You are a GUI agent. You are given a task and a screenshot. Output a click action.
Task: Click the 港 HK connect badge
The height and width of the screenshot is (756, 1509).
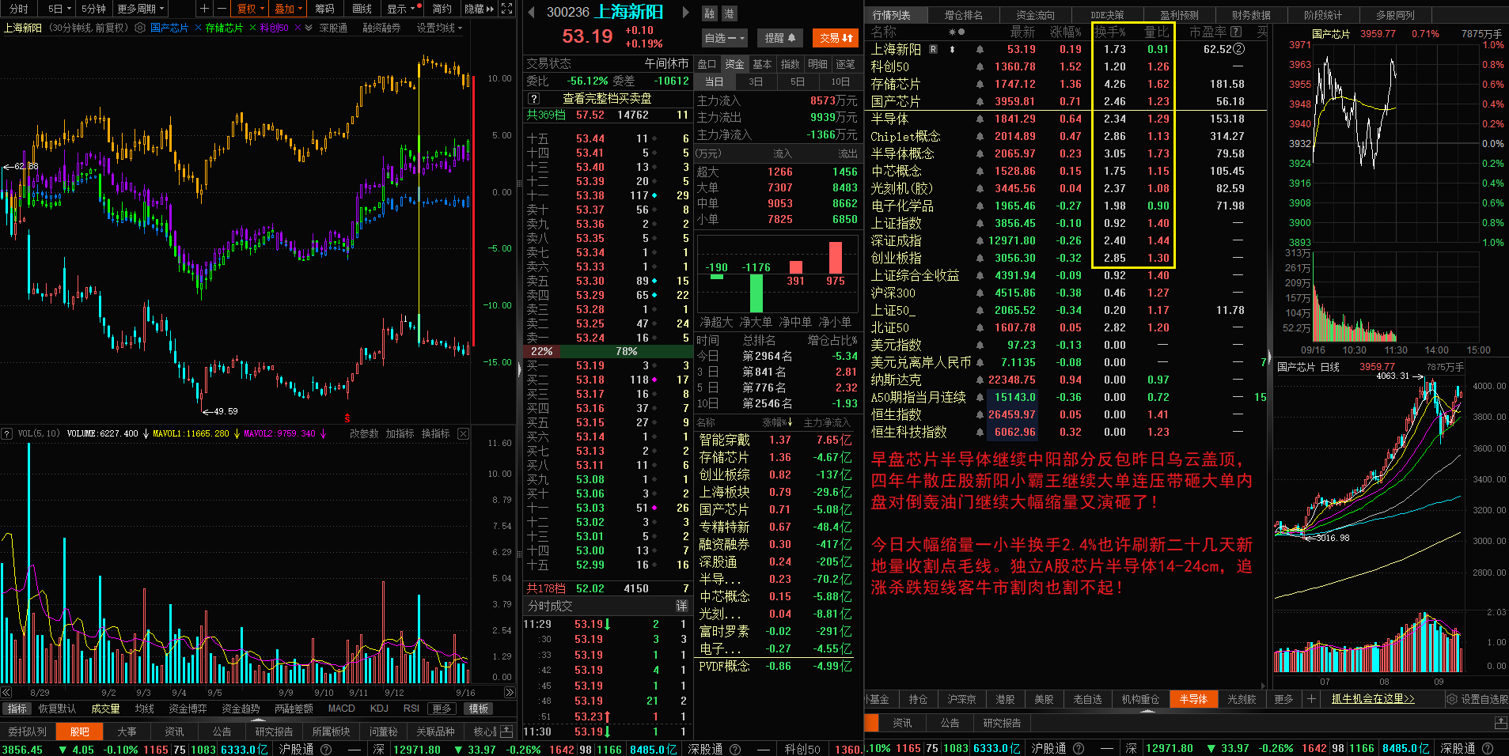click(x=729, y=13)
